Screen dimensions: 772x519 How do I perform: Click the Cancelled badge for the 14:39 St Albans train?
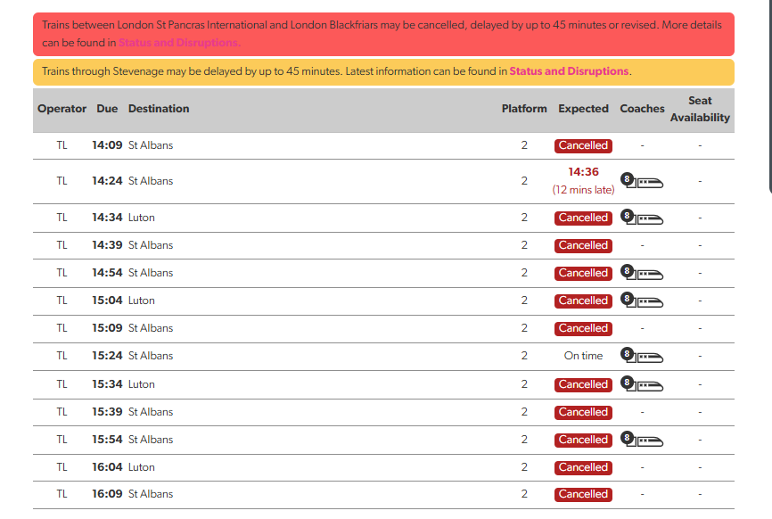[583, 246]
